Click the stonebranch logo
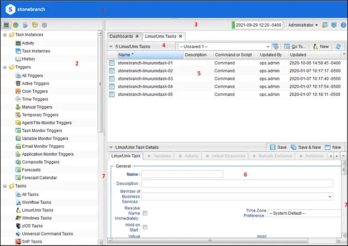The height and width of the screenshot is (246, 348). [x=26, y=9]
